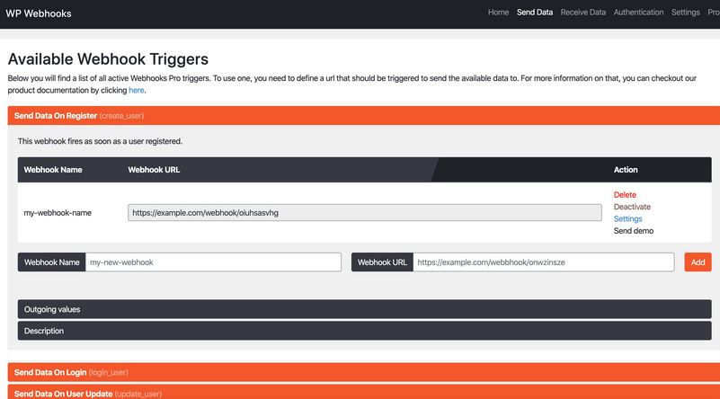Click the Webhook URL column header

click(154, 170)
